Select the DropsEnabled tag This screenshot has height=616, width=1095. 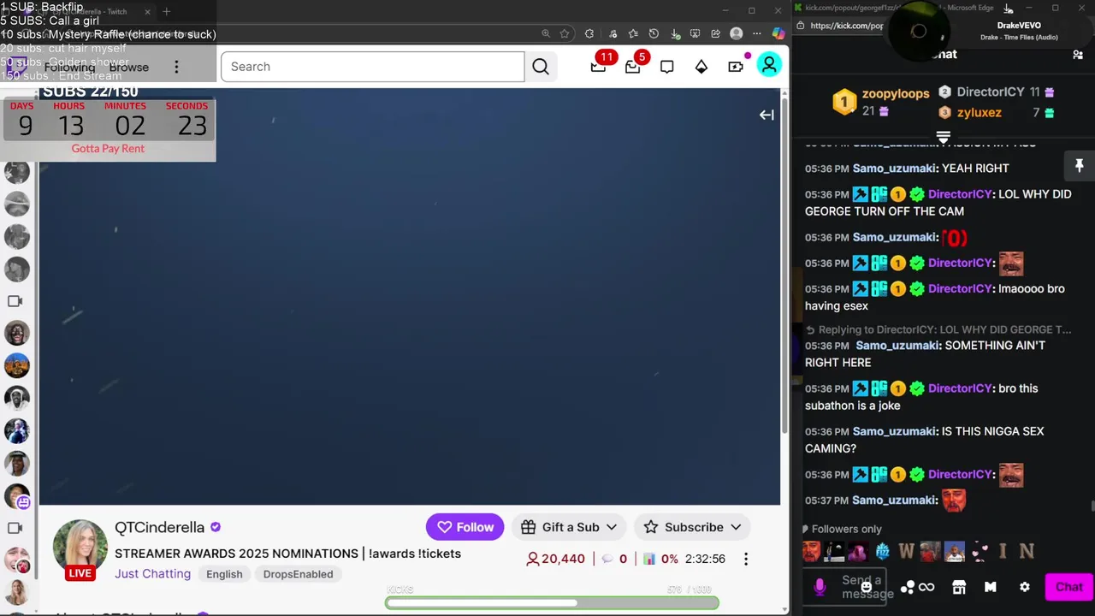click(298, 574)
